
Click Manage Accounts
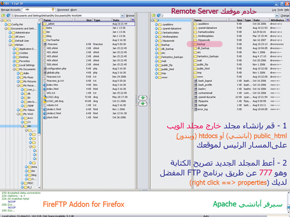pos(10,10)
